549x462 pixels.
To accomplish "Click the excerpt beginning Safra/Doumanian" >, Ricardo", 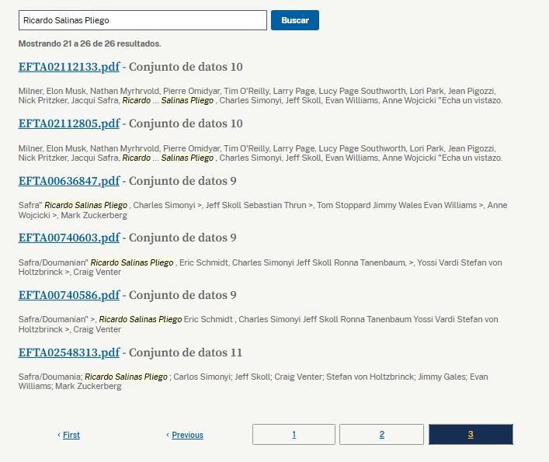I will [x=258, y=324].
